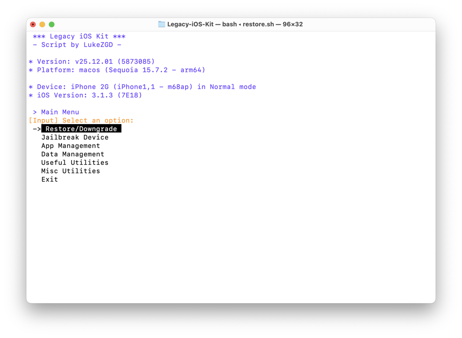Close the terminal window with the red button
Screen dimensions: 462x338
[33, 24]
